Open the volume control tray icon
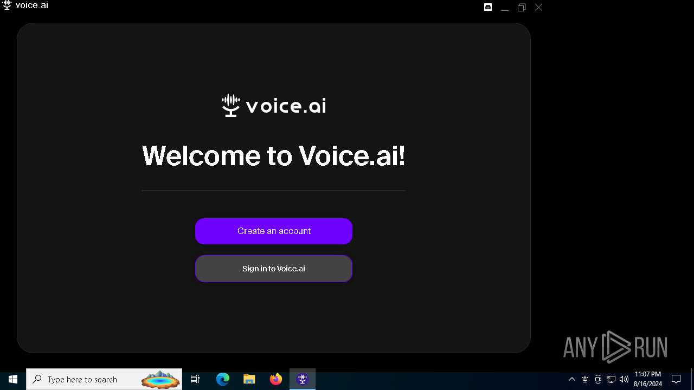The width and height of the screenshot is (694, 390). point(624,379)
